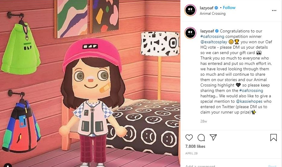The image size is (282, 167).
Task: Visit the @kassiehopes profile mention
Action: click(x=249, y=101)
